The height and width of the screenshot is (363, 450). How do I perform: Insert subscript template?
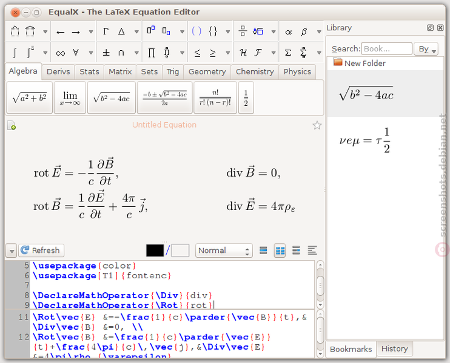[166, 31]
